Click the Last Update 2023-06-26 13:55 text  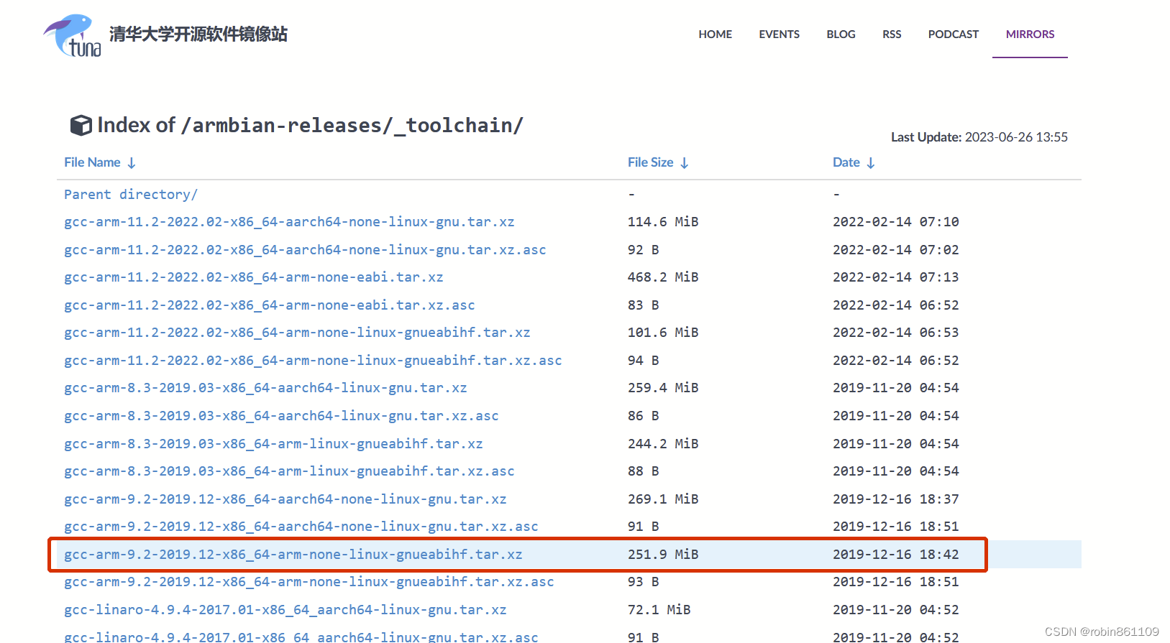tap(979, 137)
